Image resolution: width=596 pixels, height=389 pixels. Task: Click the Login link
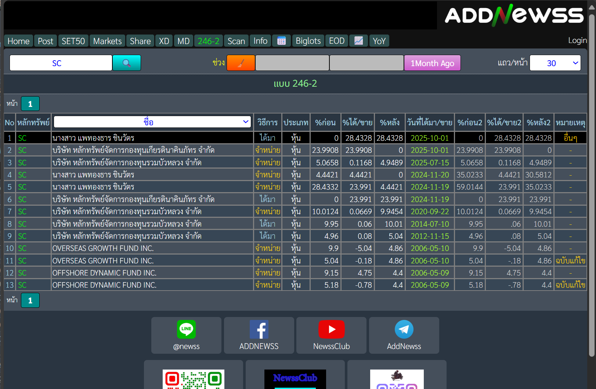(577, 40)
